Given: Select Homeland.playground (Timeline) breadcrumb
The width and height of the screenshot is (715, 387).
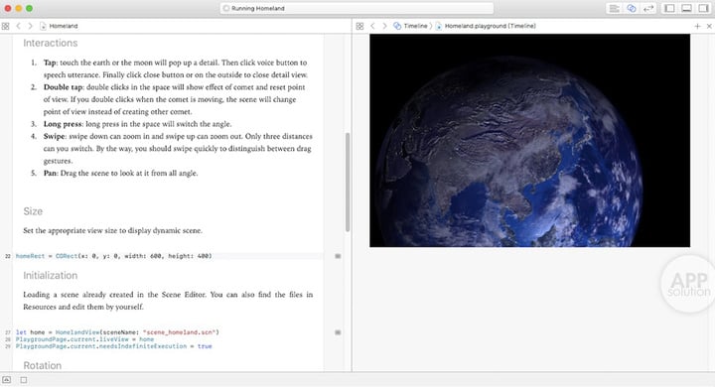Looking at the screenshot, I should (x=486, y=26).
